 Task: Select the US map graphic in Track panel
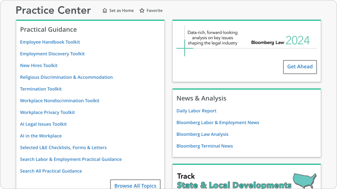(x=304, y=180)
